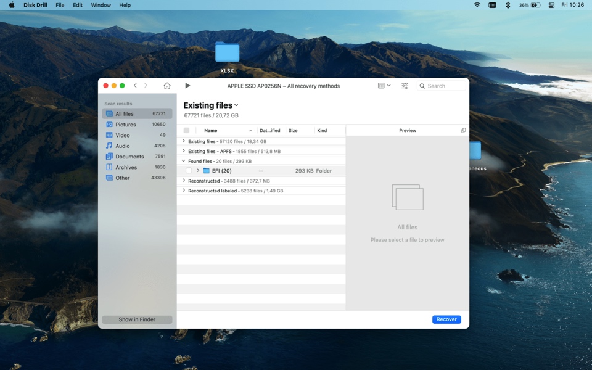592x370 pixels.
Task: Expand Existing files 57120 files group
Action: [184, 141]
